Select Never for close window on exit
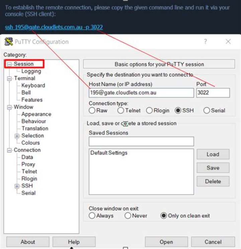Viewport: 241px width, 249px height. point(128,216)
